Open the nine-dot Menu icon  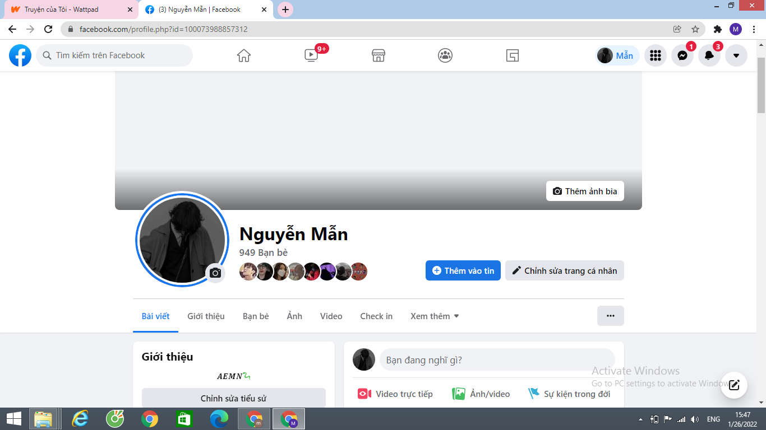656,55
